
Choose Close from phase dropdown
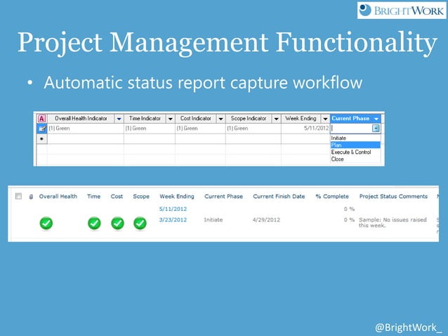coord(355,160)
